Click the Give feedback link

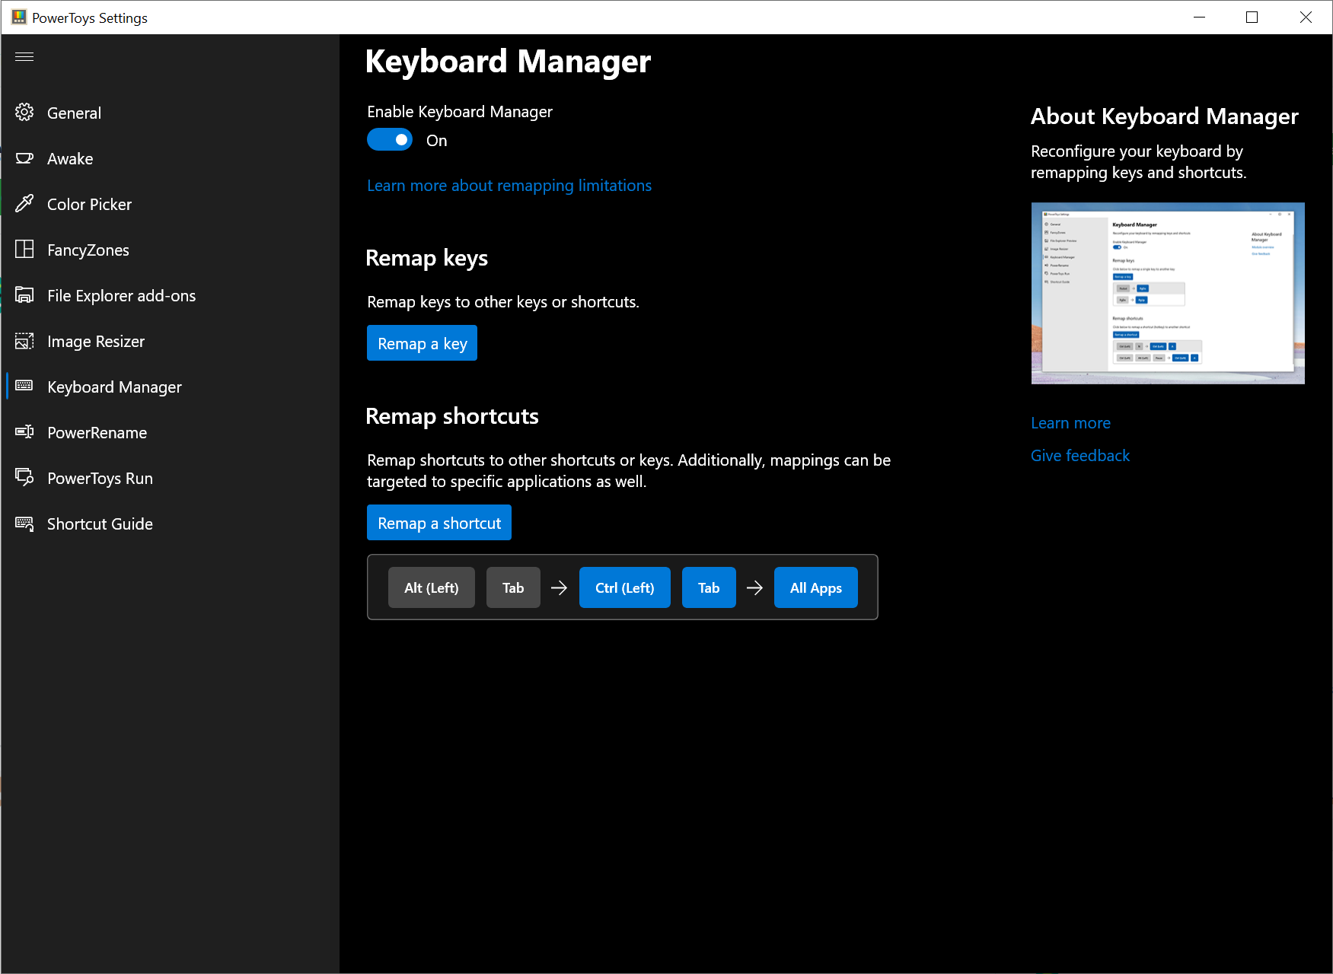coord(1079,455)
